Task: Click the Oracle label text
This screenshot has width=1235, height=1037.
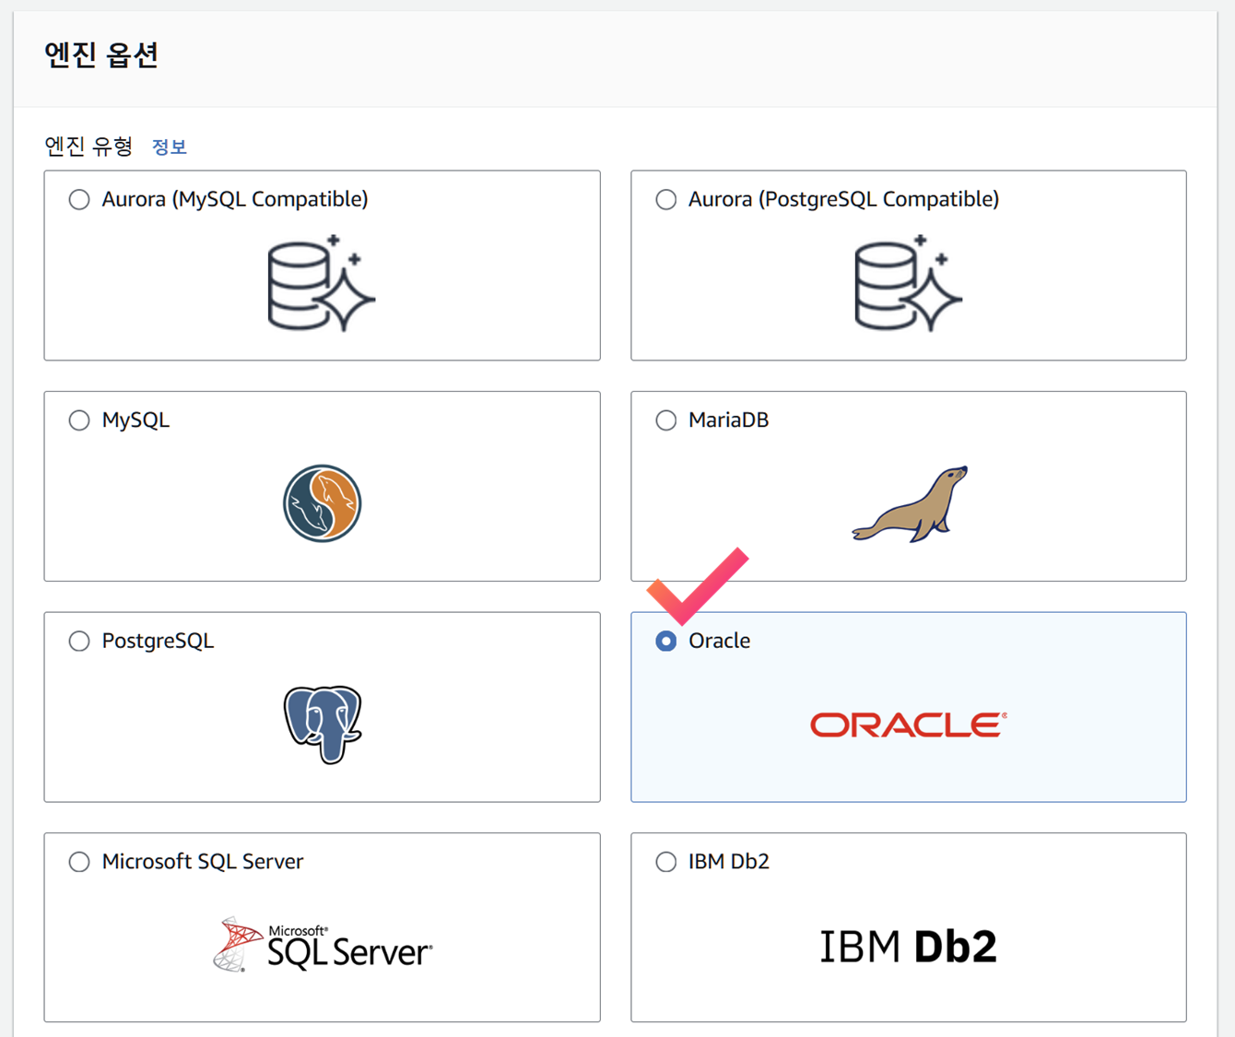Action: click(719, 641)
